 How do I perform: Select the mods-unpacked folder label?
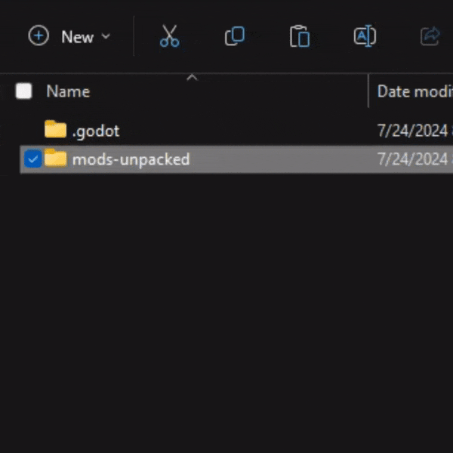(x=131, y=159)
